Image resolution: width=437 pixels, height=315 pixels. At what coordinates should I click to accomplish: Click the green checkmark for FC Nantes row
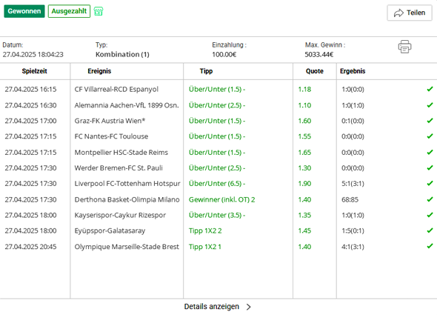[430, 136]
